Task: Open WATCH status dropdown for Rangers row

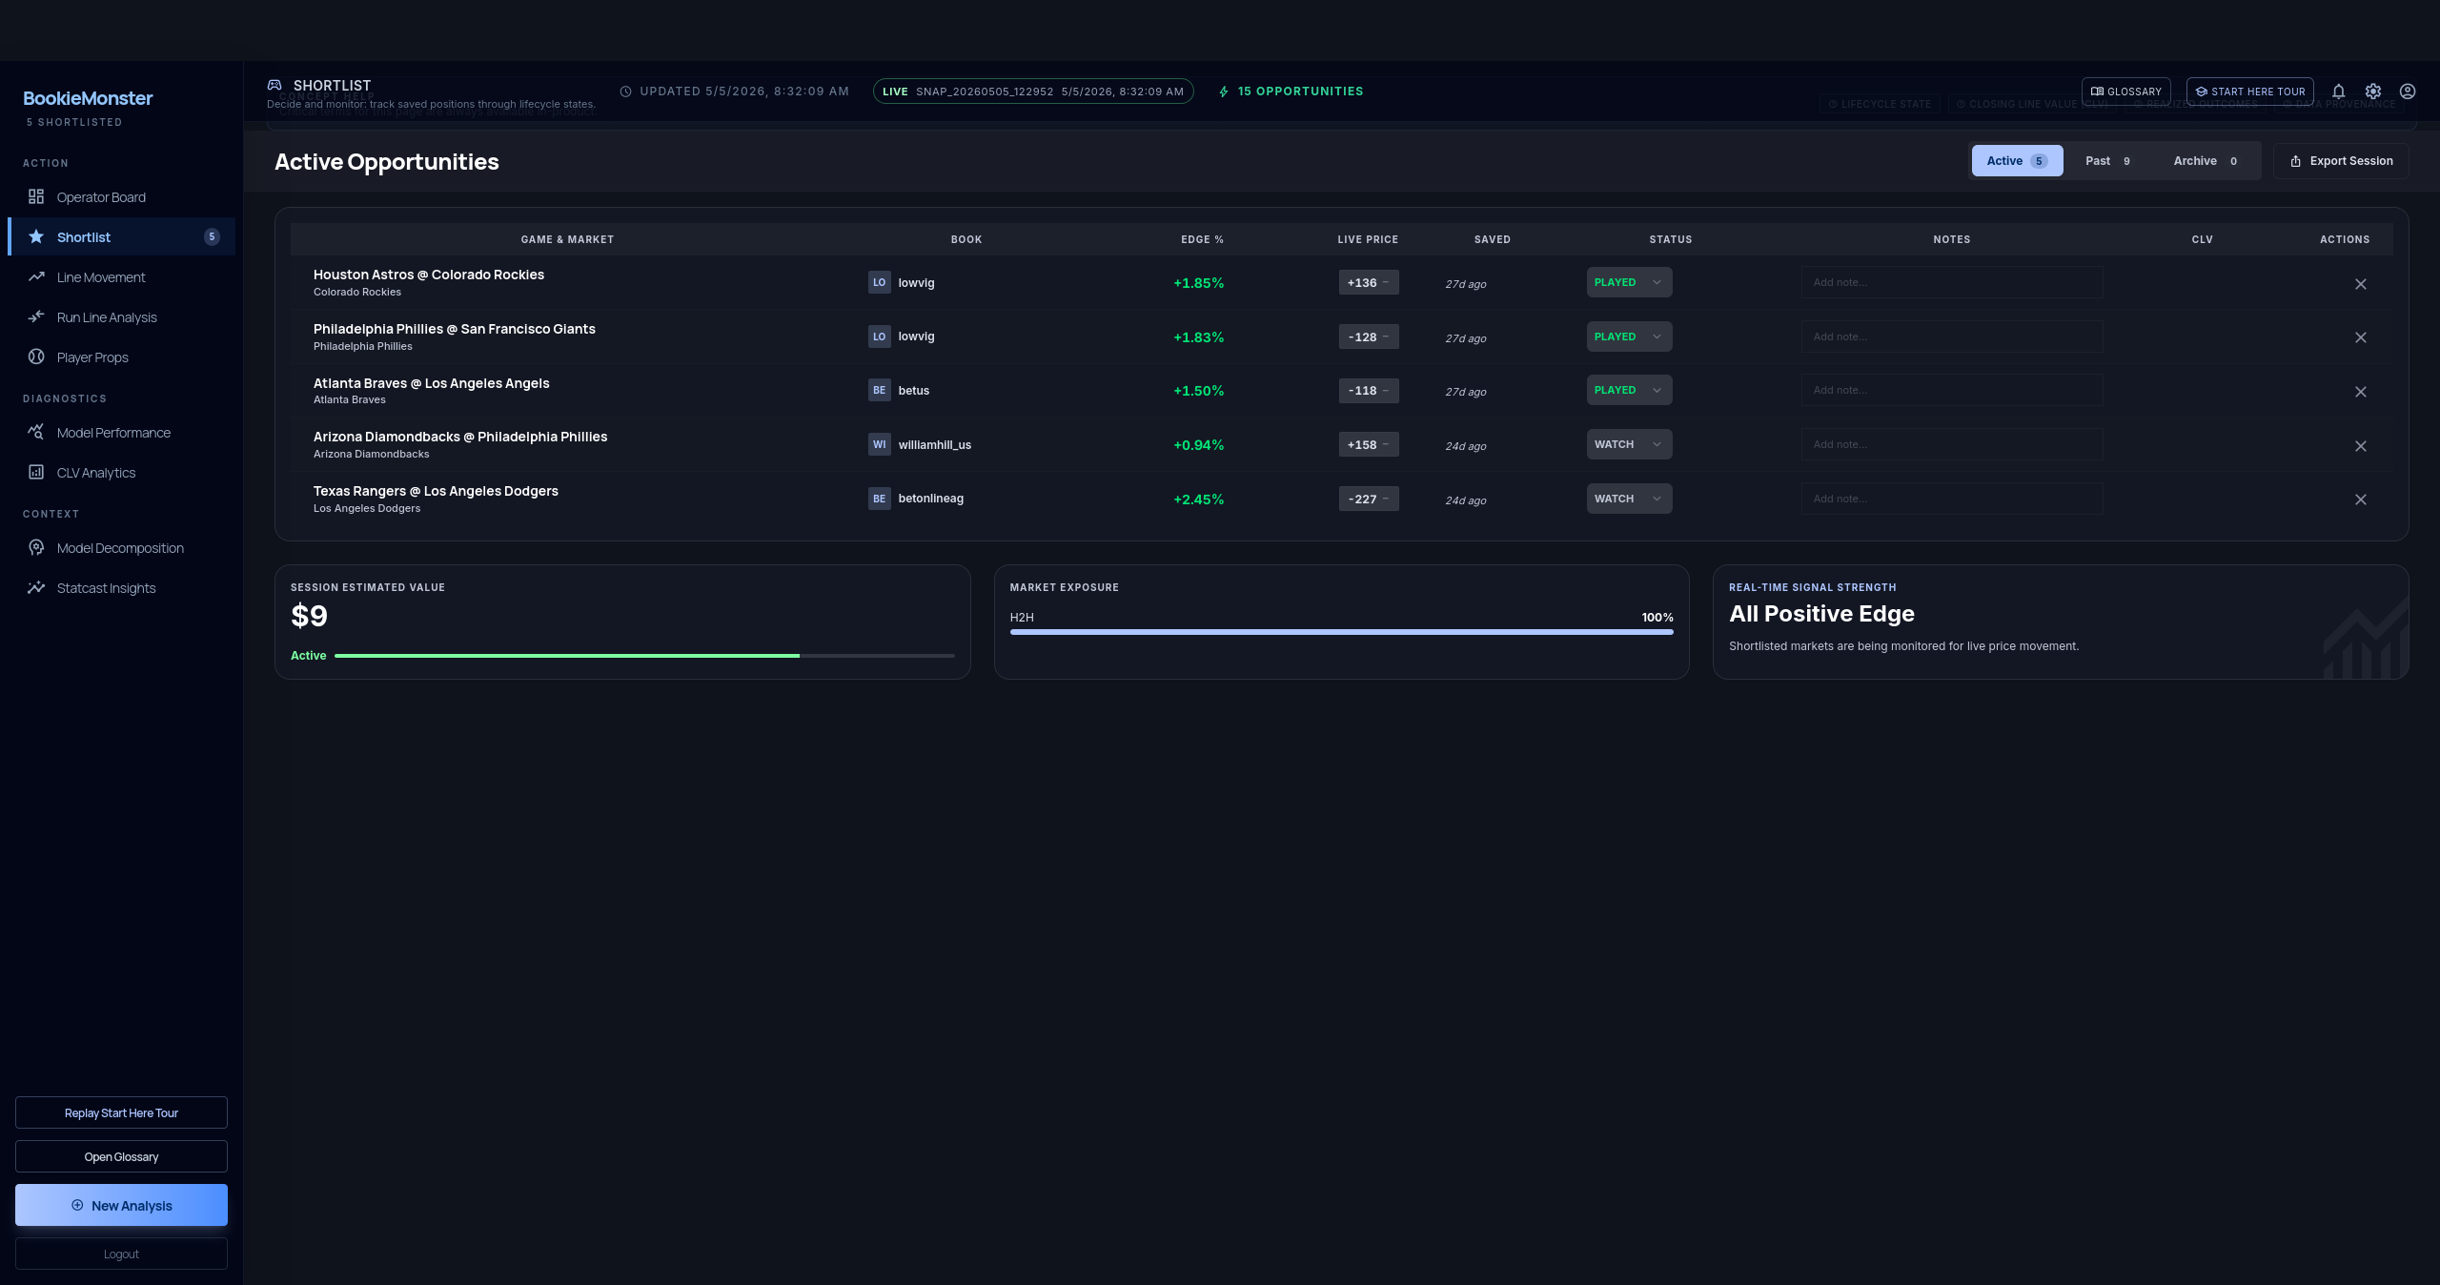Action: [x=1629, y=499]
